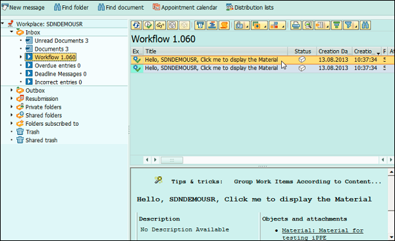
Task: Expand the Workflow 1.060 tree node arrow
Action: tap(21, 57)
